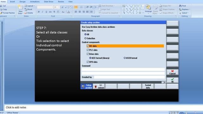
Task: Pick the right arrow shape
Action: pos(134,9)
